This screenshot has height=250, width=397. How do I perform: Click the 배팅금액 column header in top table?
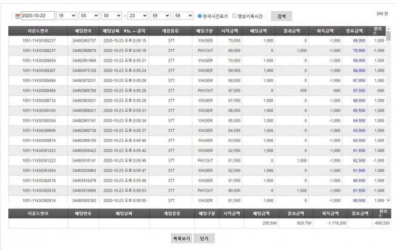258,31
